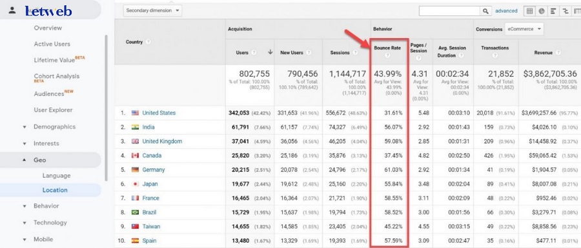Open the Secondary dimension dropdown
Image resolution: width=581 pixels, height=248 pixels.
(x=152, y=11)
